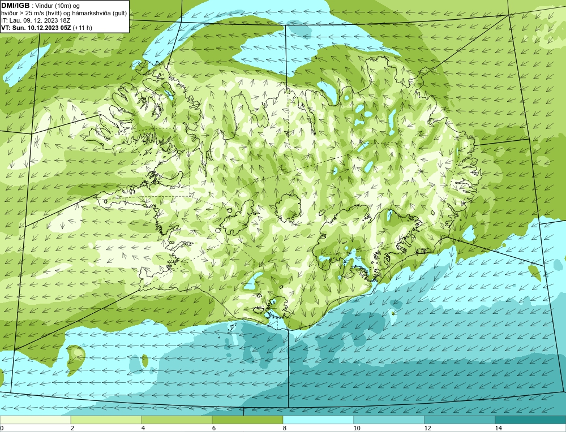Click the legend label '10'
The width and height of the screenshot is (566, 432).
(x=357, y=428)
